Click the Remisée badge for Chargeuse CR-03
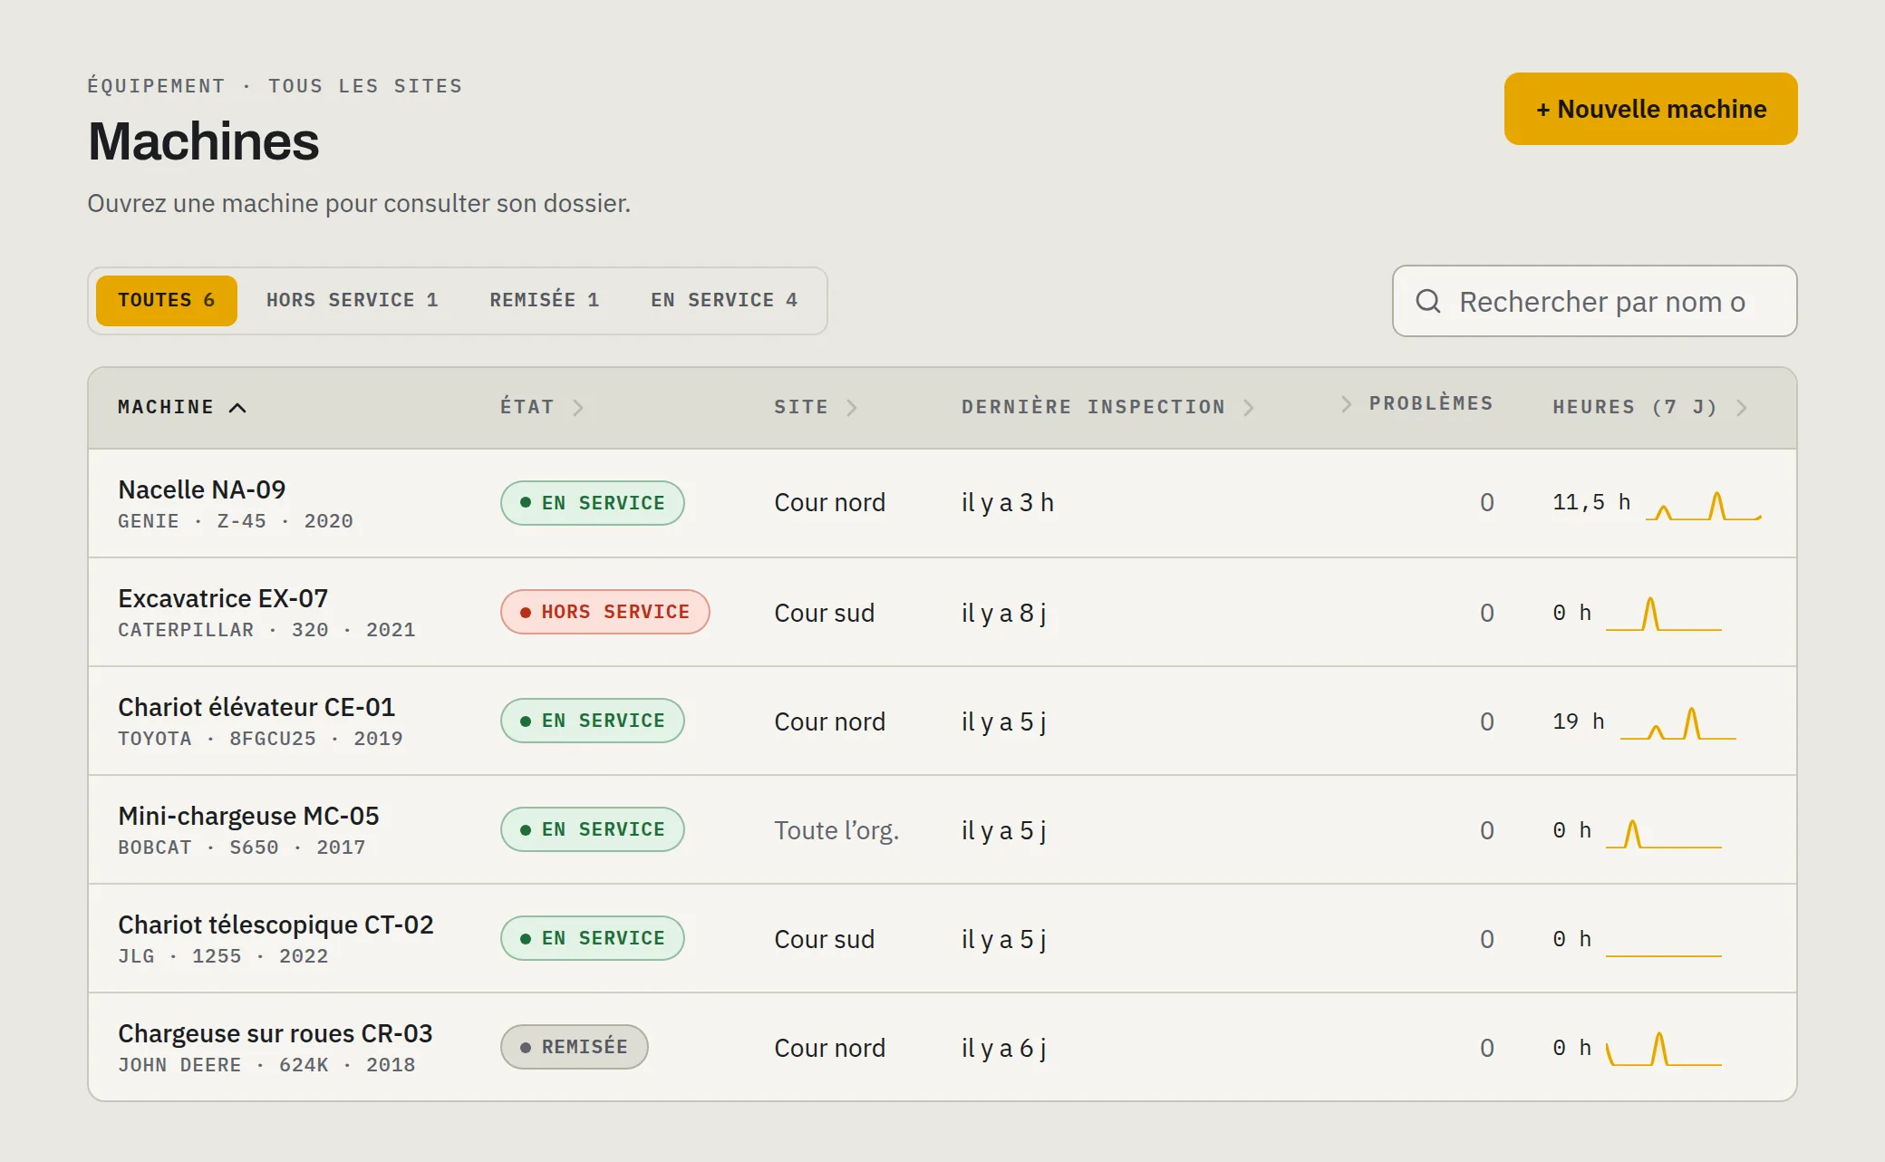Image resolution: width=1885 pixels, height=1162 pixels. [x=575, y=1047]
